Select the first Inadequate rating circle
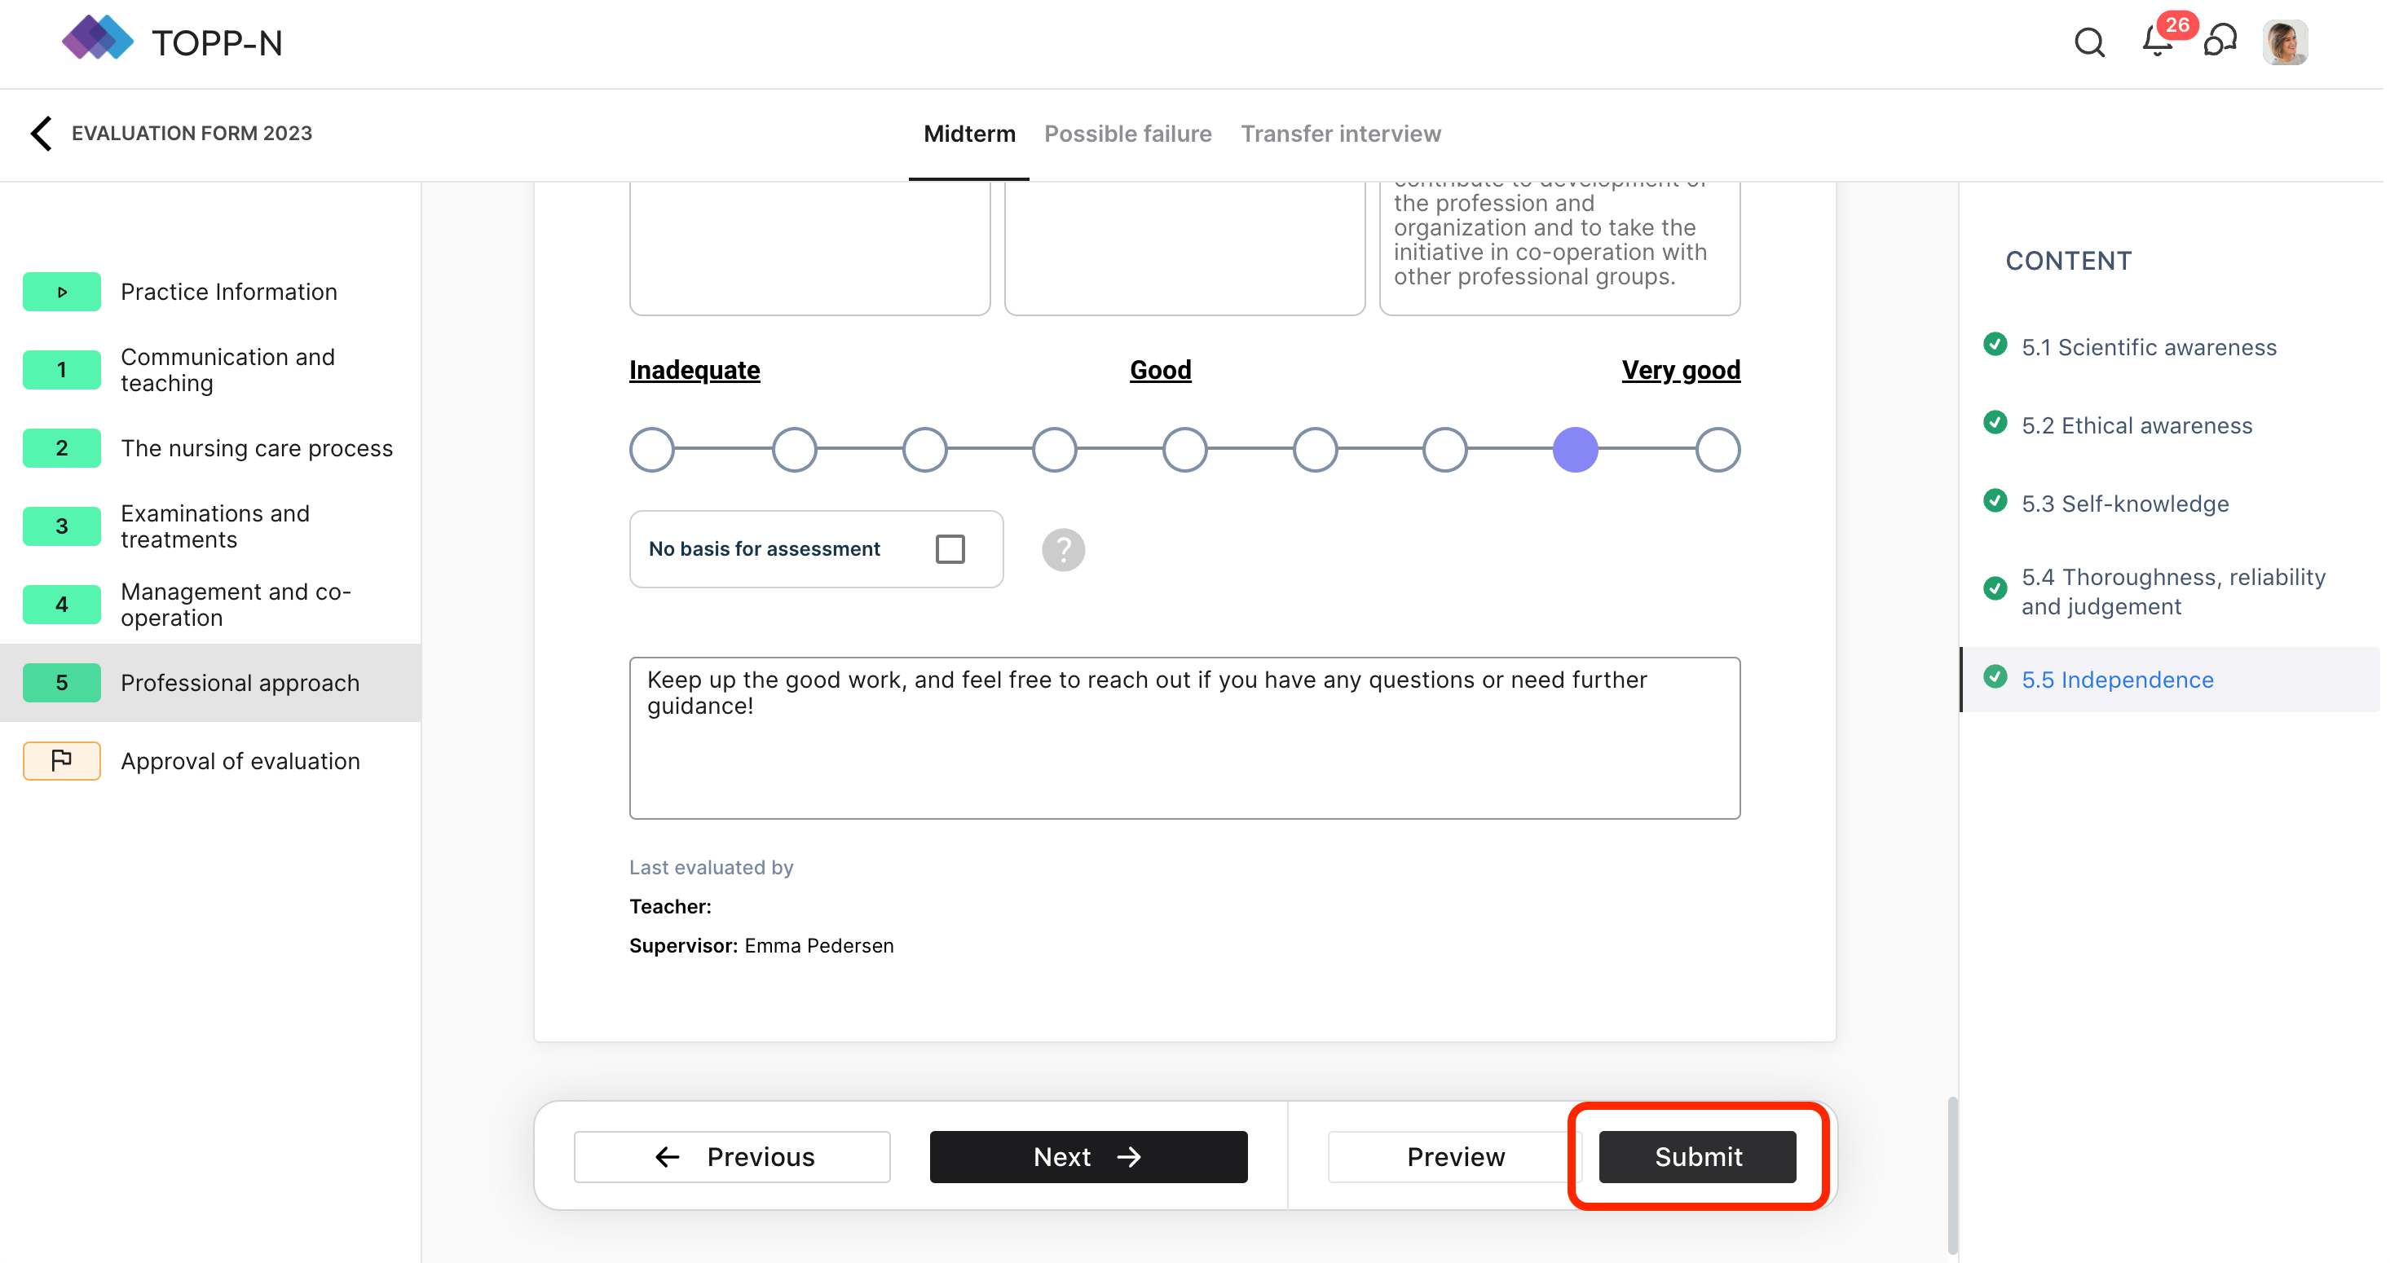Image resolution: width=2390 pixels, height=1263 pixels. tap(652, 451)
